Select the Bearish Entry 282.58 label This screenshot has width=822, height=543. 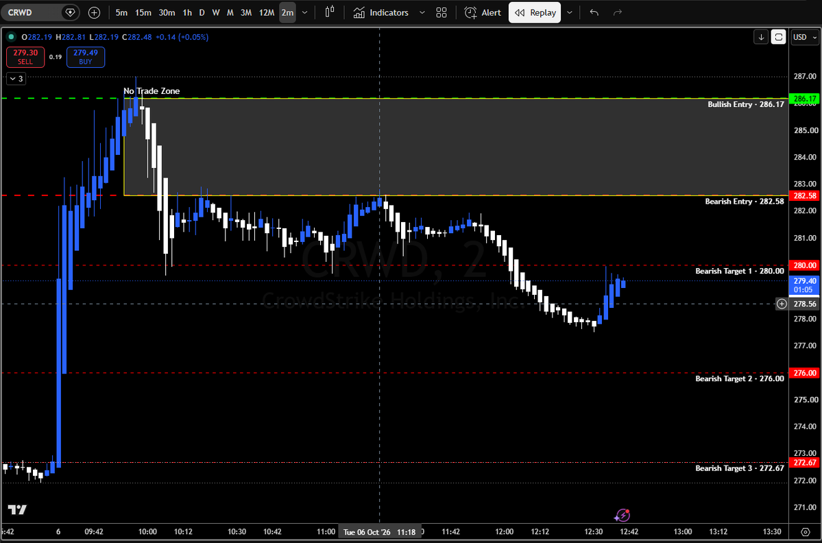(x=745, y=202)
